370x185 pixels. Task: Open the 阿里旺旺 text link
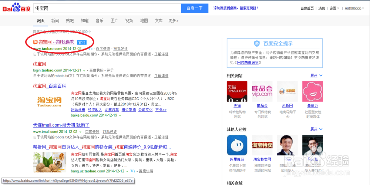point(237,159)
